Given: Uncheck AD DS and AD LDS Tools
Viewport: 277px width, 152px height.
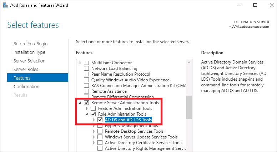Looking at the screenshot, I should click(x=100, y=120).
